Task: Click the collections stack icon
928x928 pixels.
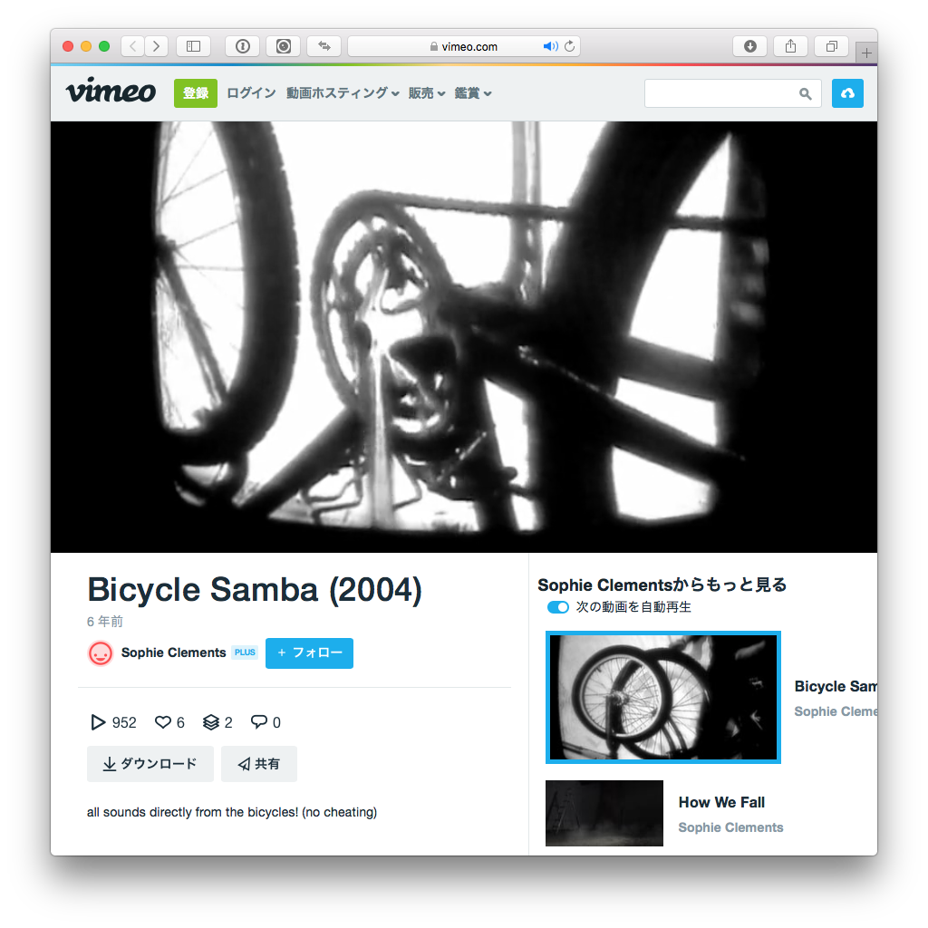Action: click(x=210, y=722)
